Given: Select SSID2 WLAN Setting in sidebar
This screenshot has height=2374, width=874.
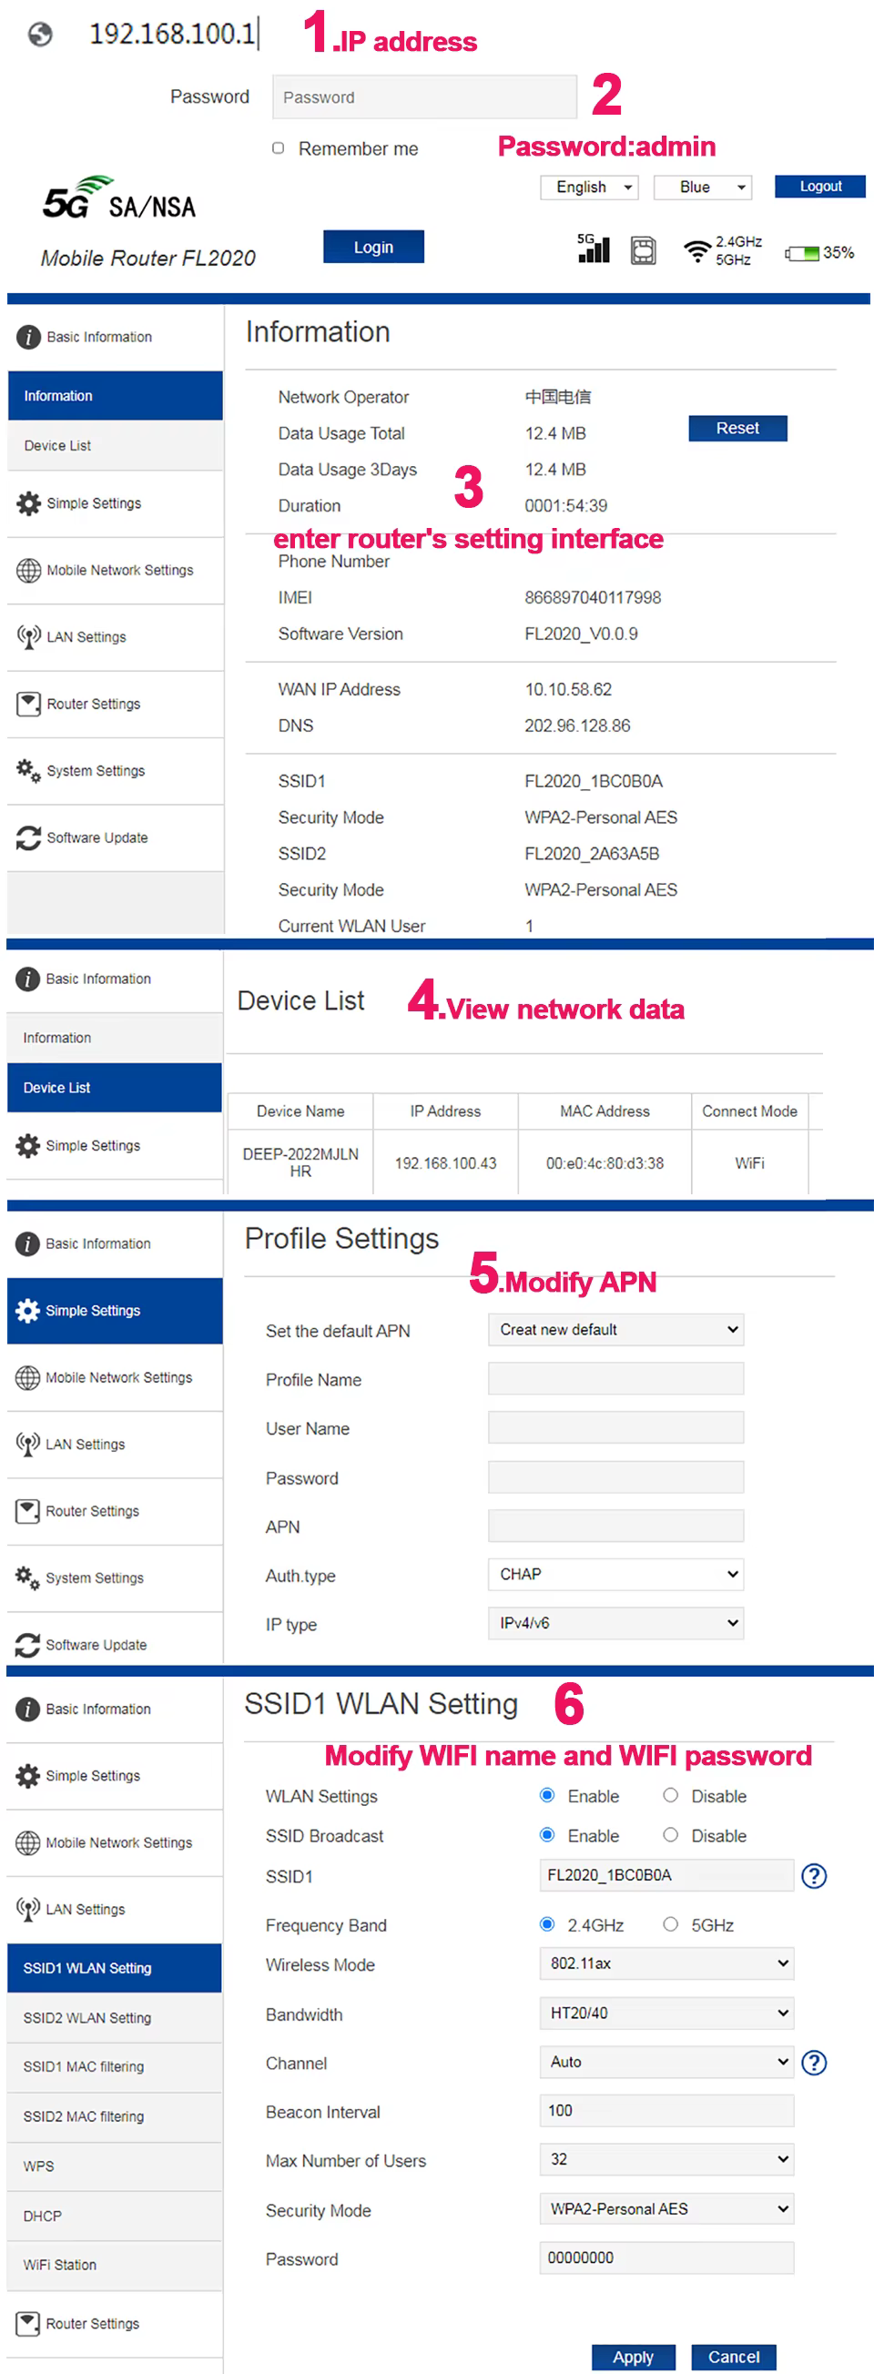Looking at the screenshot, I should point(86,2017).
